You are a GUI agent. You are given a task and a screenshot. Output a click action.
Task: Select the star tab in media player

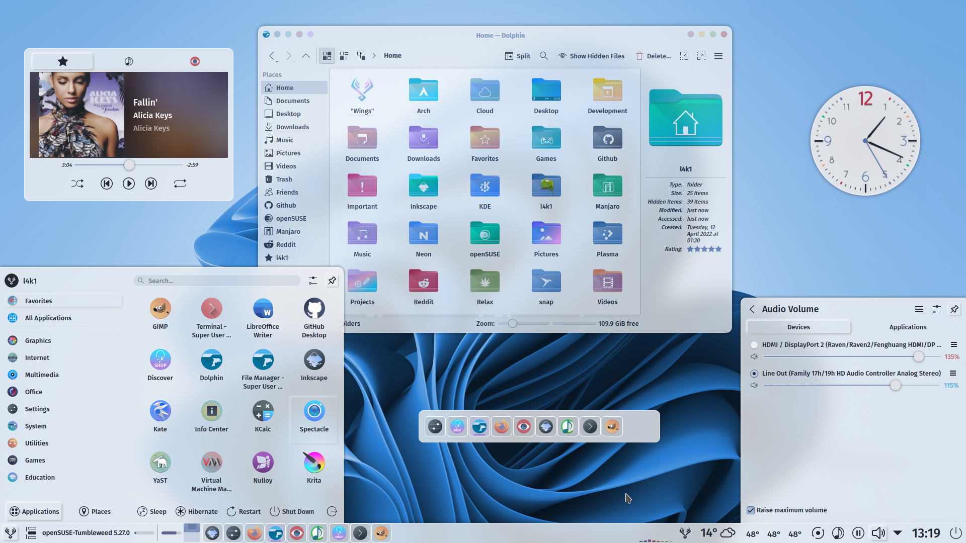tap(62, 61)
